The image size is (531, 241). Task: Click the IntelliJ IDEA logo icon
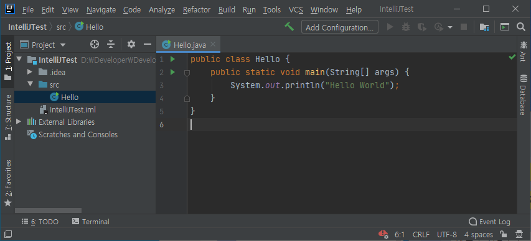click(10, 9)
